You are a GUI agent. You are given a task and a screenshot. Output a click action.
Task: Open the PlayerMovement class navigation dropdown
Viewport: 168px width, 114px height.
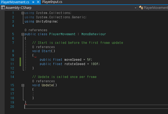point(153,8)
